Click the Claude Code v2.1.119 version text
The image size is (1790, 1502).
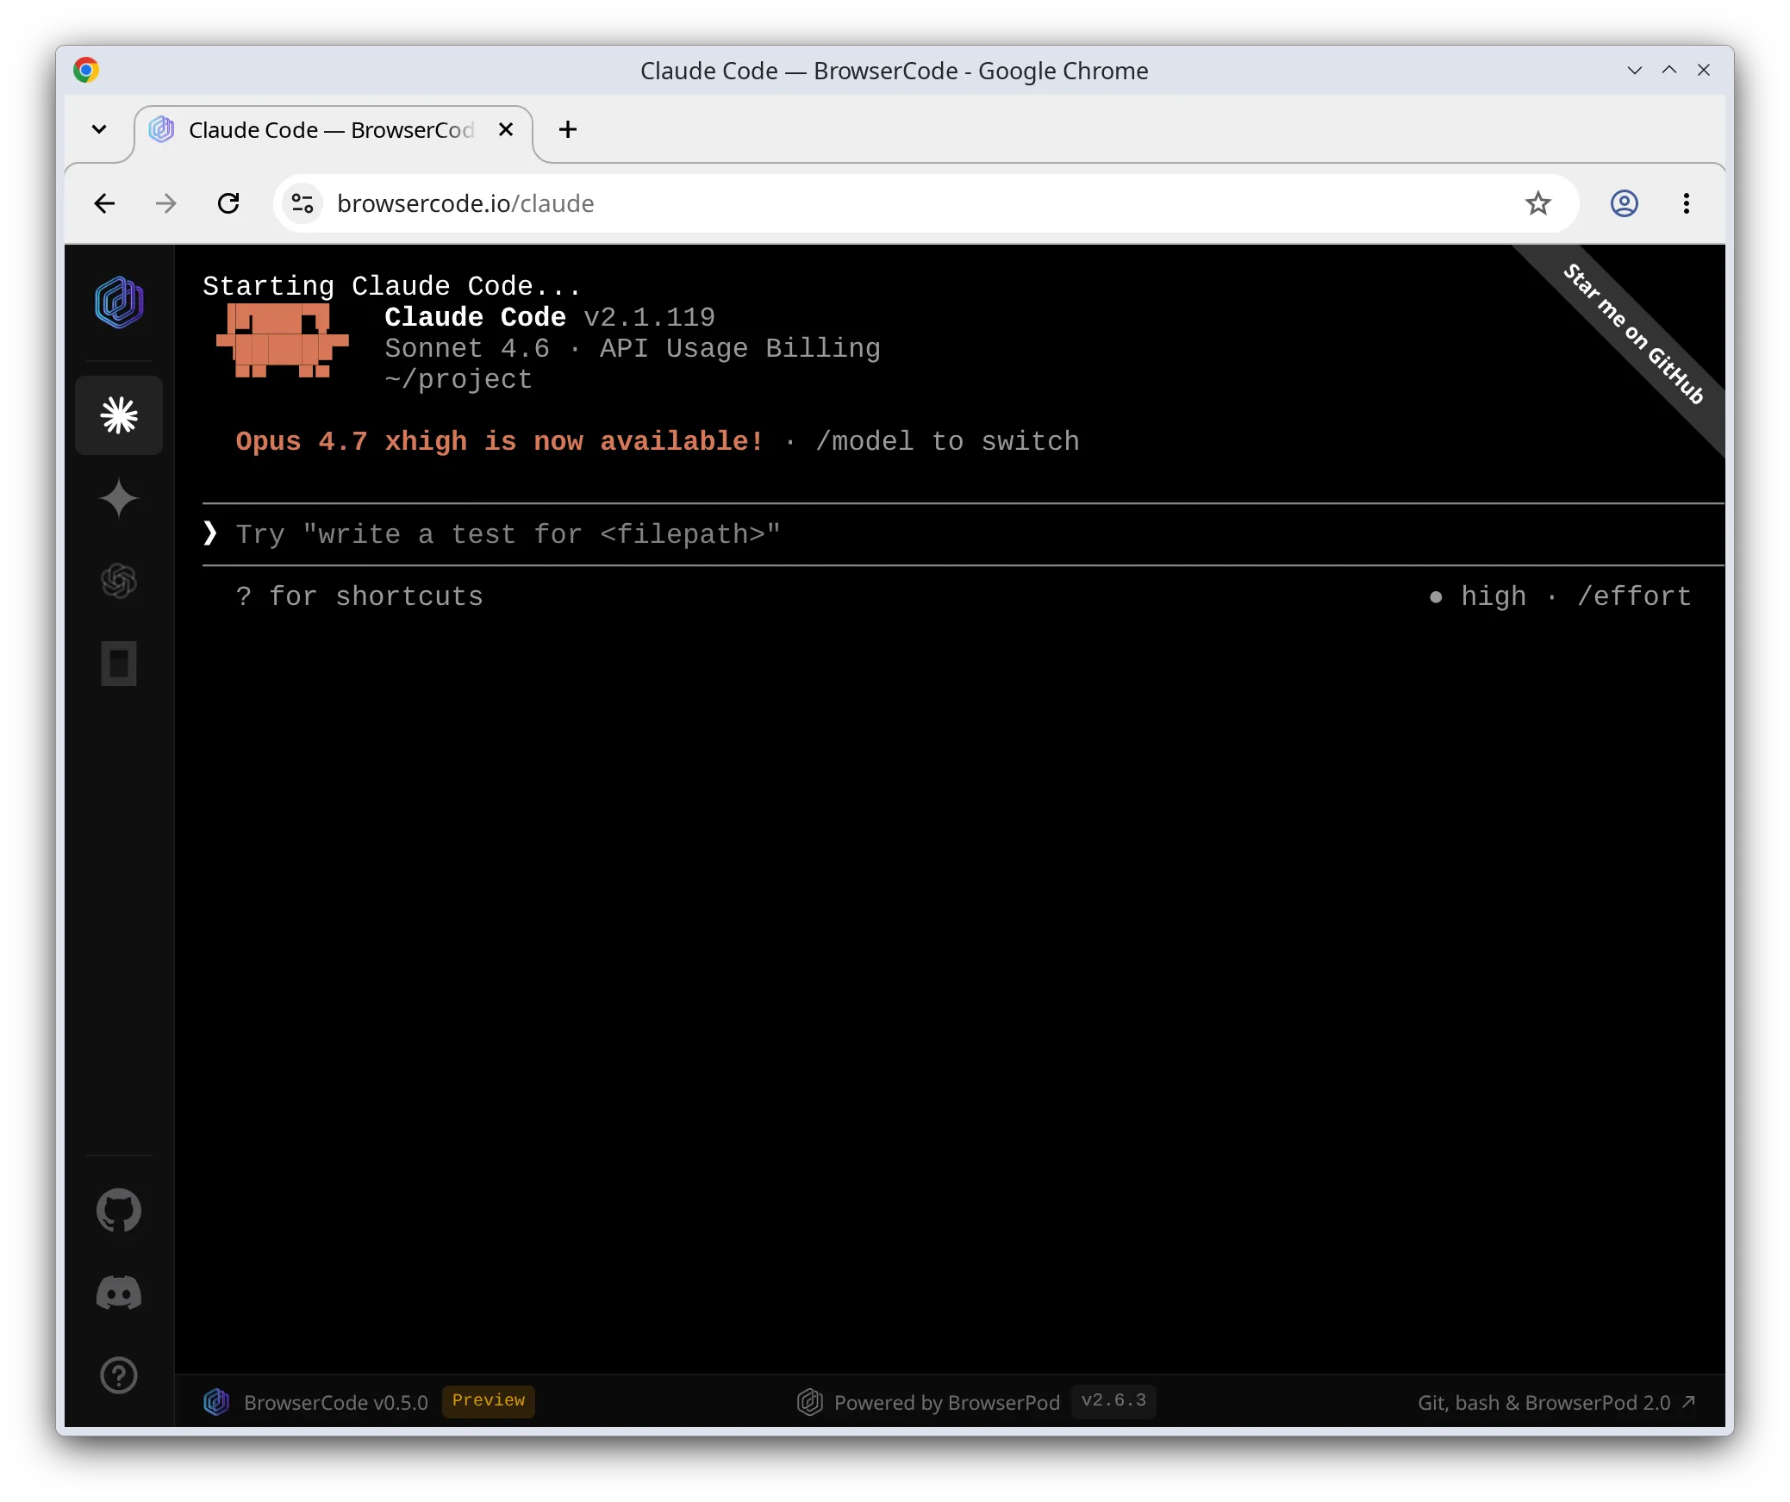tap(550, 317)
